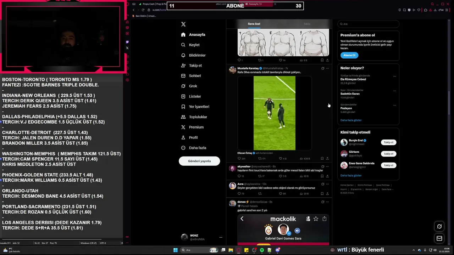This screenshot has height=255, width=454.
Task: Open Profil page
Action: click(189, 137)
